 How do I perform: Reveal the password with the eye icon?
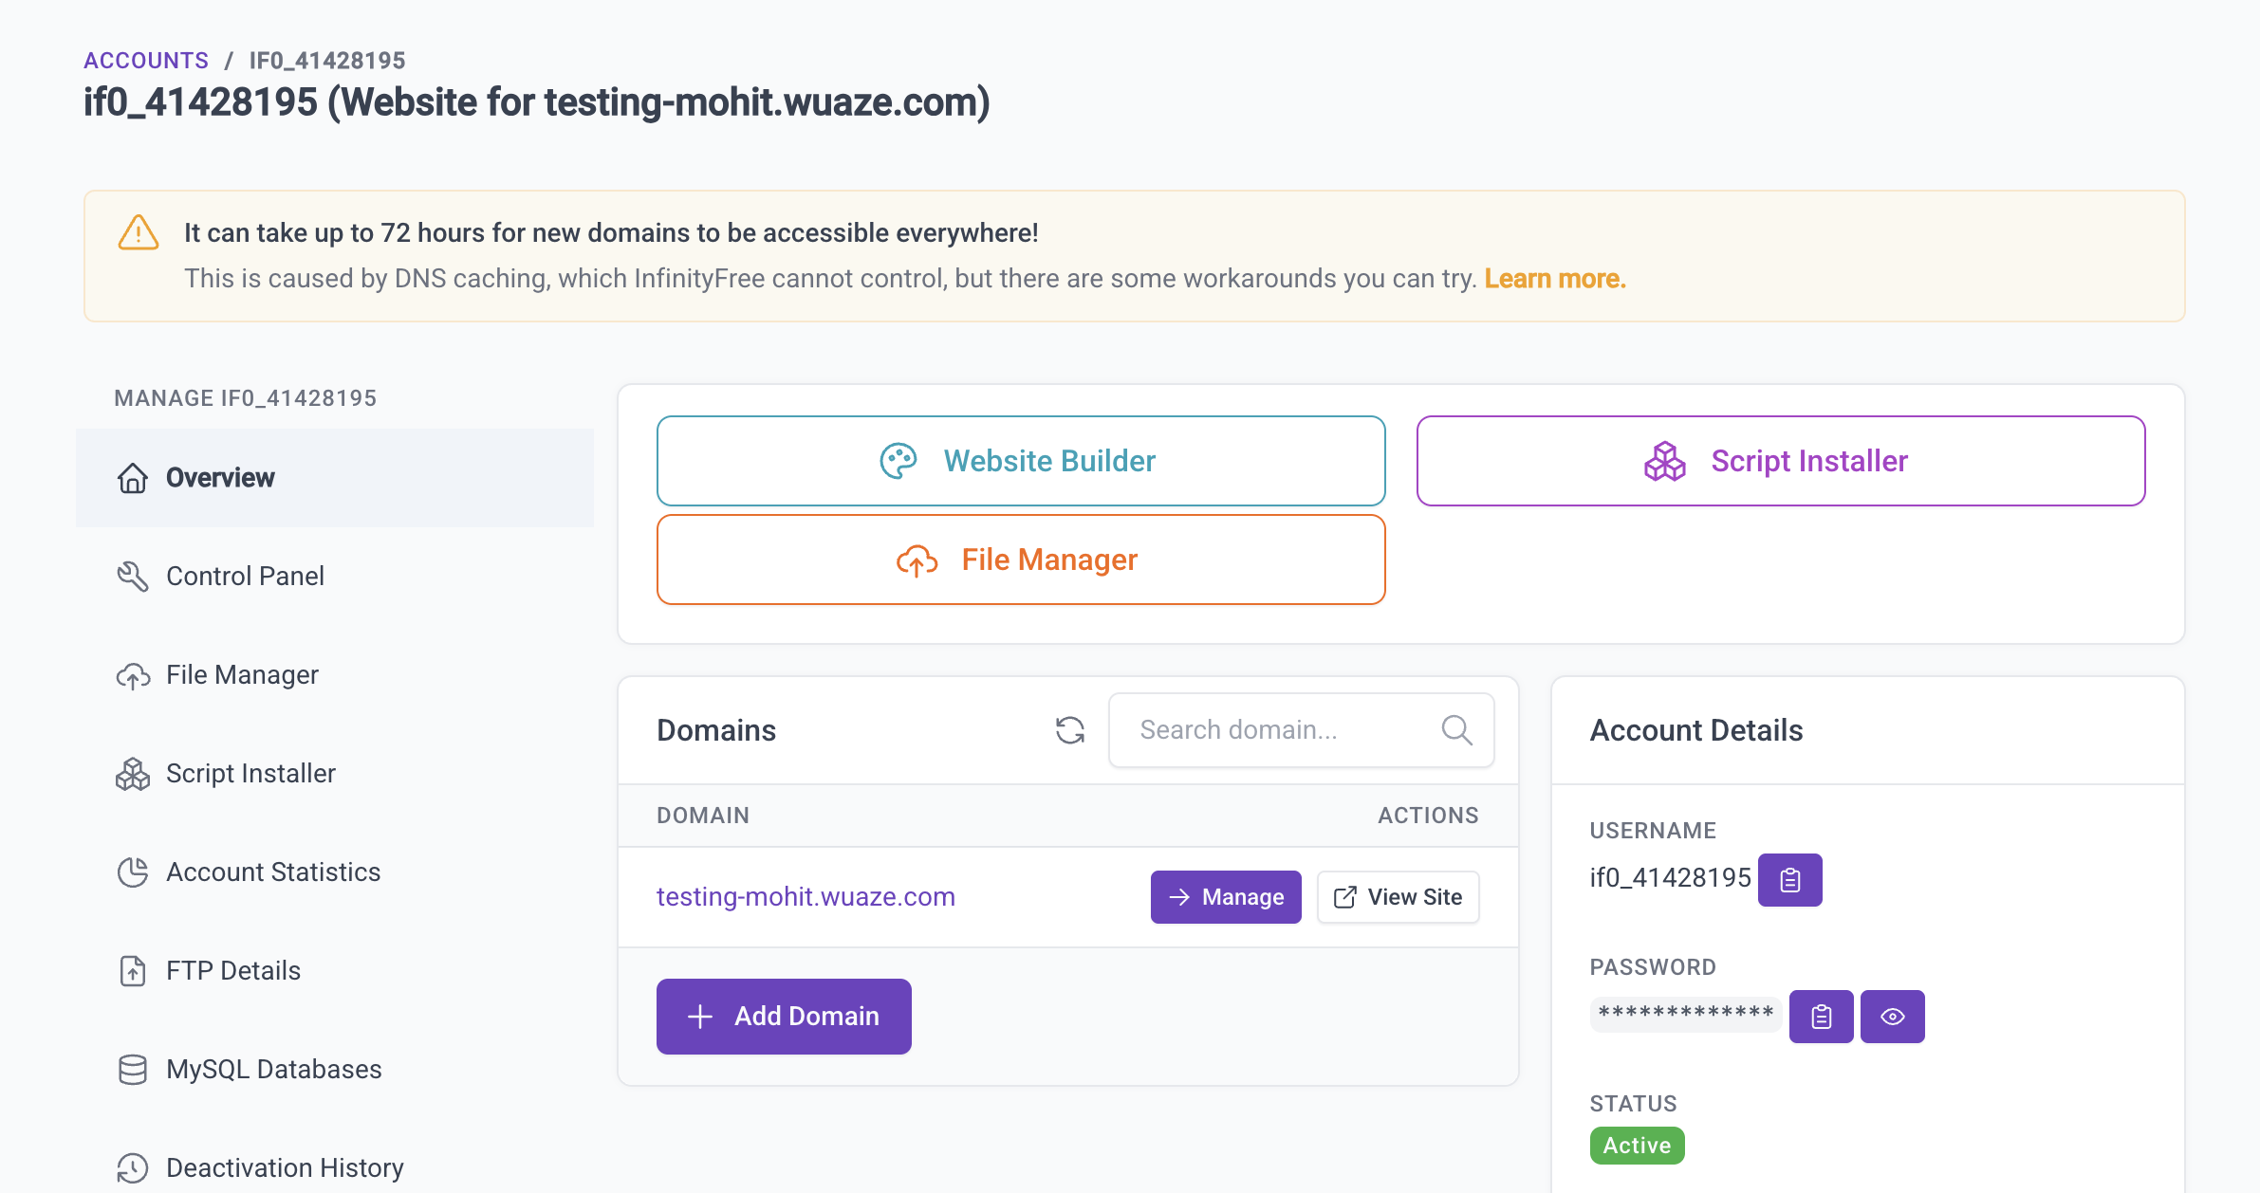tap(1892, 1016)
